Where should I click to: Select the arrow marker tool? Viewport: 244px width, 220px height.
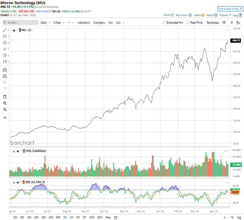[x=5, y=49]
